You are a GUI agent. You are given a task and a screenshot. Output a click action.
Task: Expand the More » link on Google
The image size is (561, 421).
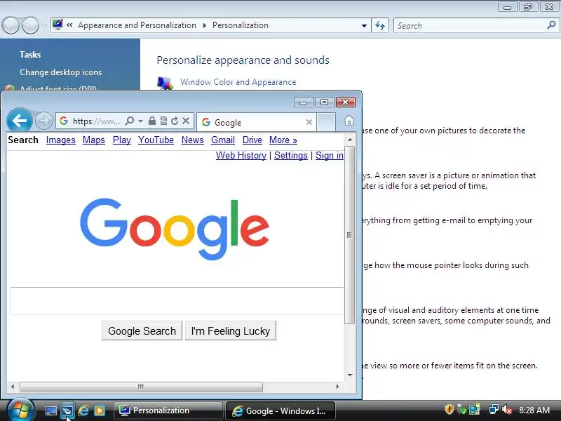click(283, 140)
